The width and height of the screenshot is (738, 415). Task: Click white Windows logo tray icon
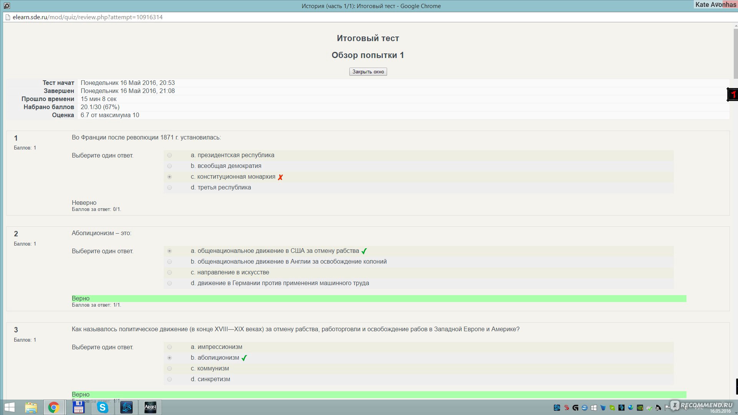click(594, 408)
